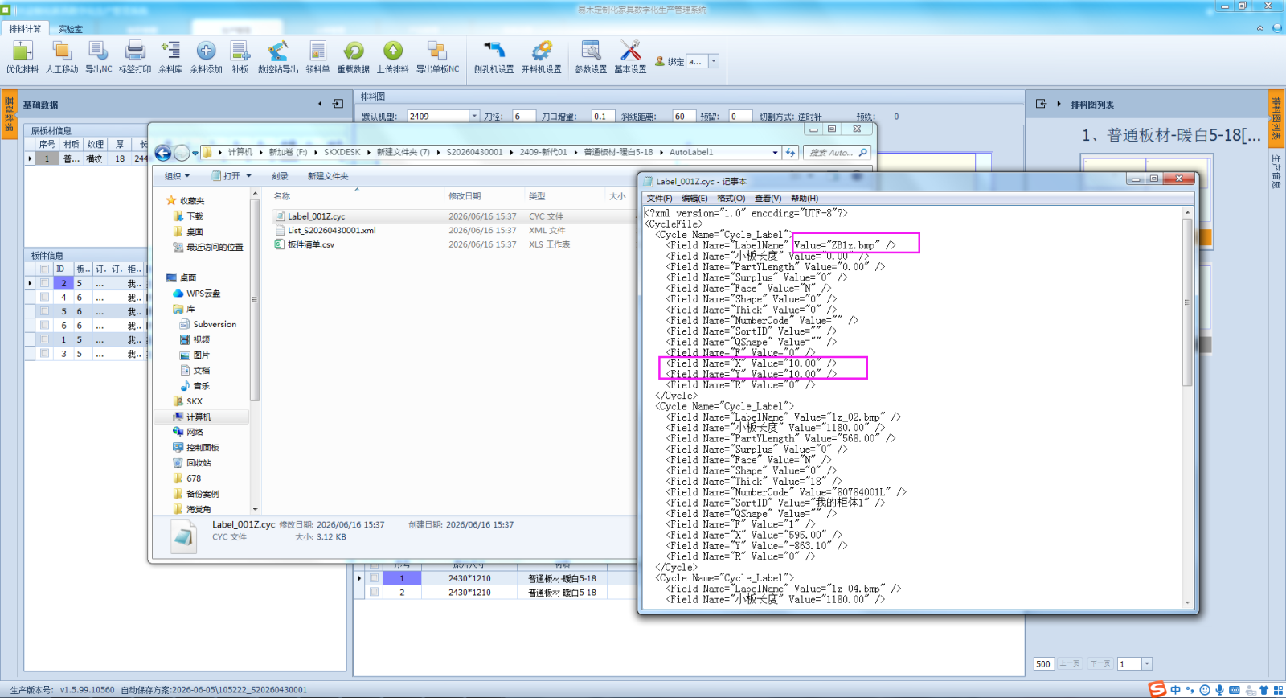The height and width of the screenshot is (698, 1286).
Task: Click the 标签打印 label print icon
Action: (135, 57)
